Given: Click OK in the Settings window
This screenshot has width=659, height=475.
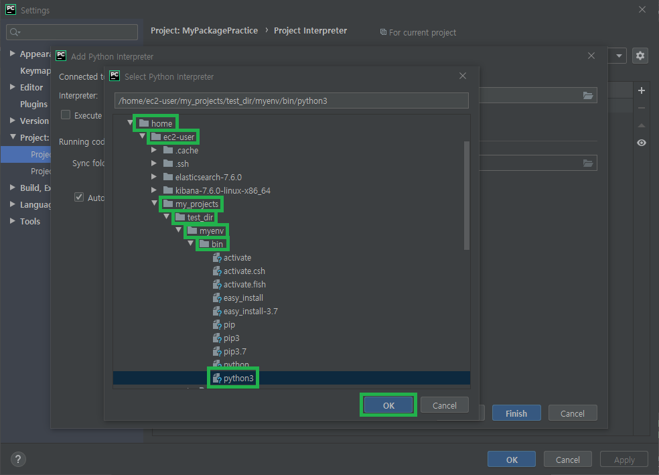Looking at the screenshot, I should pos(512,460).
